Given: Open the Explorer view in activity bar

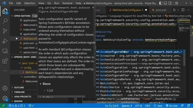Looking at the screenshot, I should 5,11.
